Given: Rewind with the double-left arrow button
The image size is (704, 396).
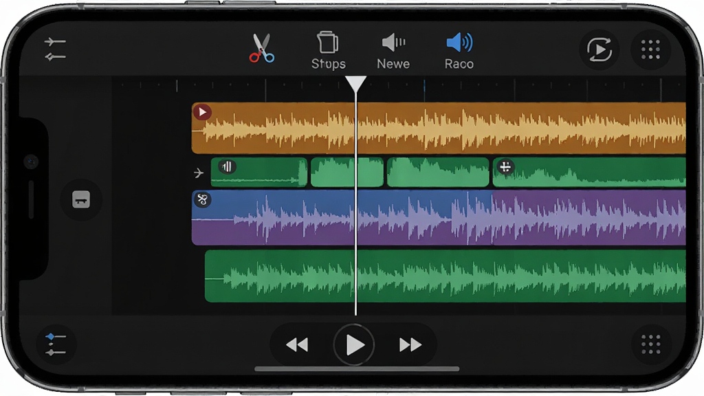Looking at the screenshot, I should [x=297, y=345].
